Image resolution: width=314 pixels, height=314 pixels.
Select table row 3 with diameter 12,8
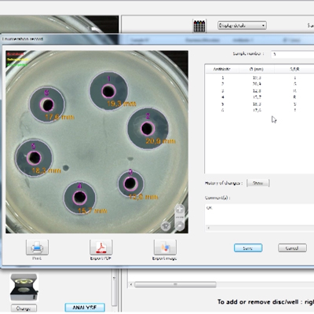(x=259, y=91)
